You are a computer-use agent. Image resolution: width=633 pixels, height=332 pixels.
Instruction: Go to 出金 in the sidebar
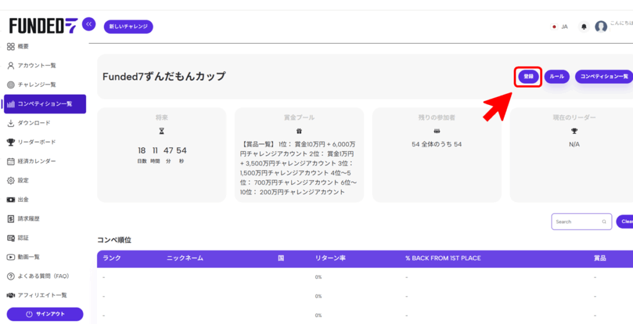click(23, 199)
